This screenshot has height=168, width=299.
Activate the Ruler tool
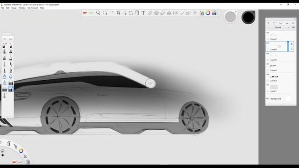coord(150,13)
